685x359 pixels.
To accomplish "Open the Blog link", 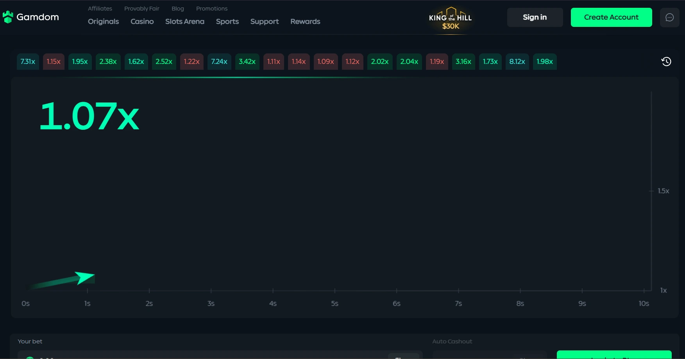I will (x=178, y=9).
